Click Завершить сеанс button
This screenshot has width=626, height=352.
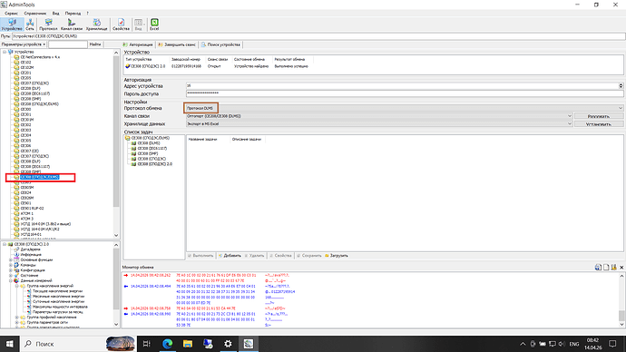(177, 44)
